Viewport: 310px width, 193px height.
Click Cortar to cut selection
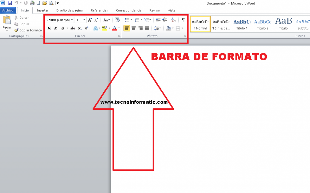(22, 17)
